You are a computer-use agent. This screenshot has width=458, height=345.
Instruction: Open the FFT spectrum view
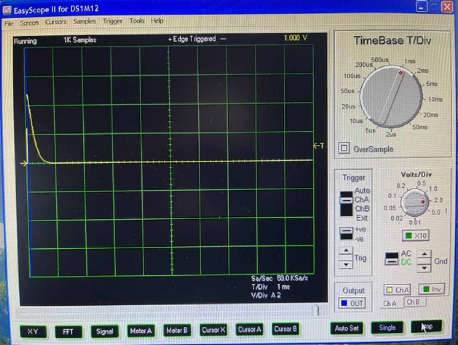68,331
